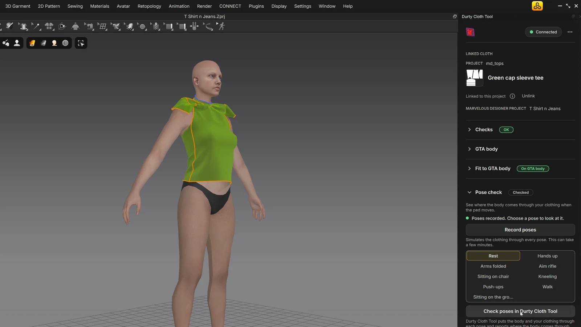Open the Avatar menu
Viewport: 581px width, 327px height.
[x=123, y=6]
